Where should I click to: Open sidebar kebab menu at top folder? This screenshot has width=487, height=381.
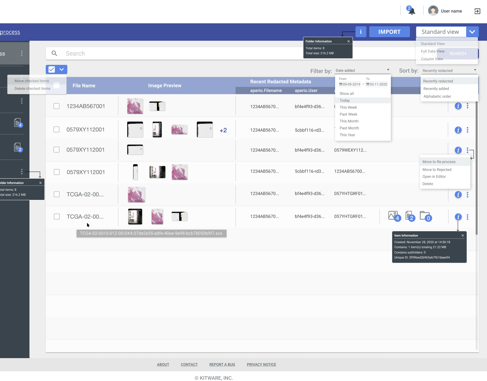(22, 53)
